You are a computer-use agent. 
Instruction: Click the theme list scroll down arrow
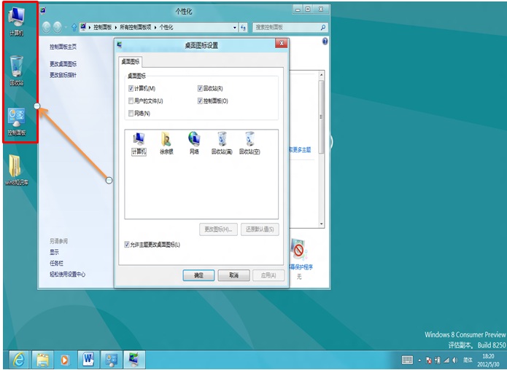pyautogui.click(x=321, y=224)
